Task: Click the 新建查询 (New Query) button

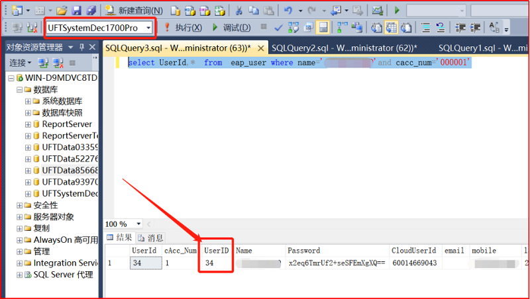Action: click(134, 11)
